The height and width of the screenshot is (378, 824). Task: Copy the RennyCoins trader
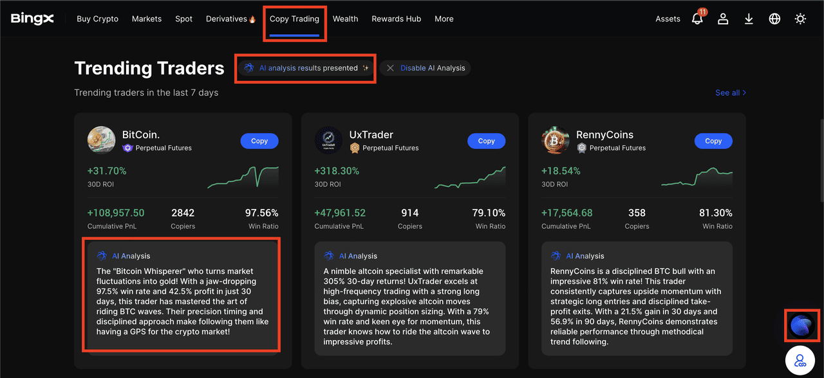point(713,141)
